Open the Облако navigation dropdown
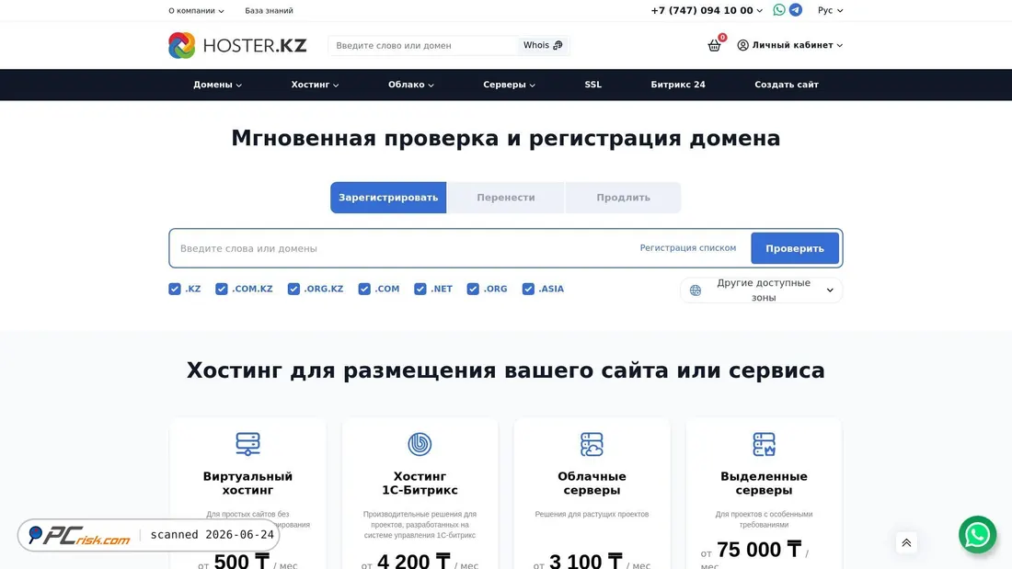Screen dimensions: 1012x569 [411, 85]
